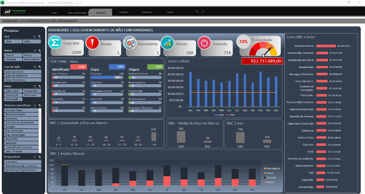Select the Reincidente status filter

[x=32, y=60]
